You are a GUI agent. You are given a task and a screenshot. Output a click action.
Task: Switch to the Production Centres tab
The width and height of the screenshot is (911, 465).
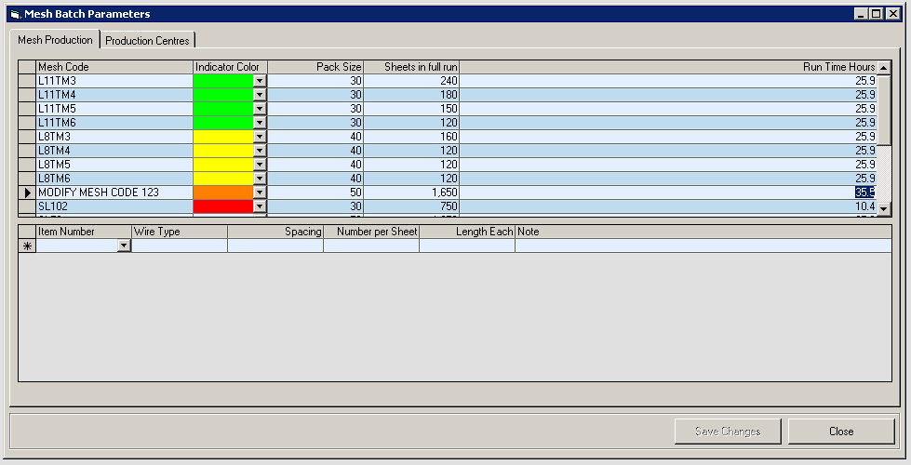pos(148,40)
